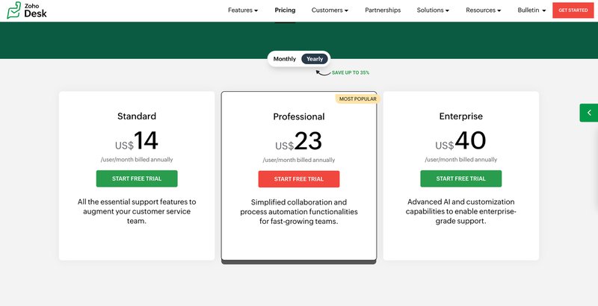Start free trial for Standard plan
Screen dimensions: 598x306
137,178
